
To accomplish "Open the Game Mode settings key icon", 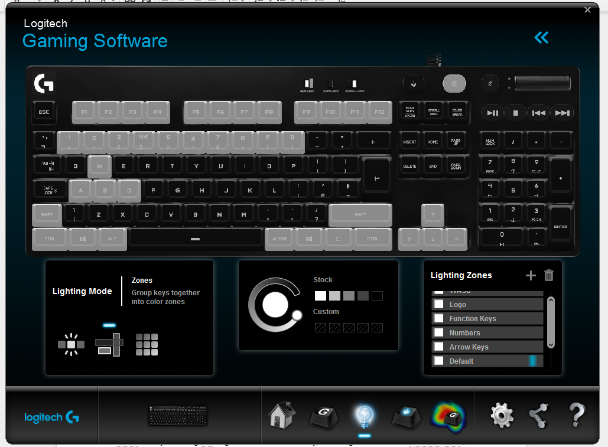I will 406,416.
